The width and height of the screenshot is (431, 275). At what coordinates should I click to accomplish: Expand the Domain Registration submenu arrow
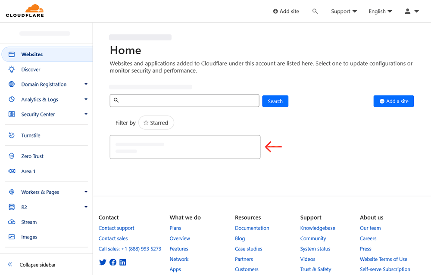(x=86, y=84)
